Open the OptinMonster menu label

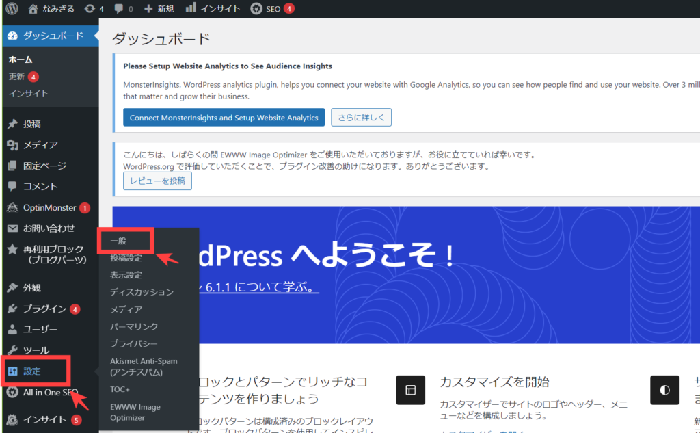click(x=49, y=208)
